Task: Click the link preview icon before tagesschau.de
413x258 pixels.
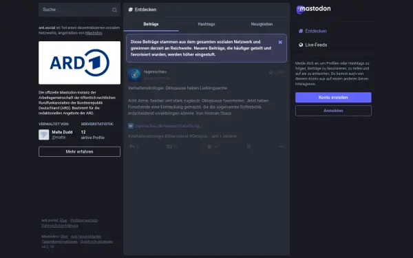Action: [x=131, y=126]
